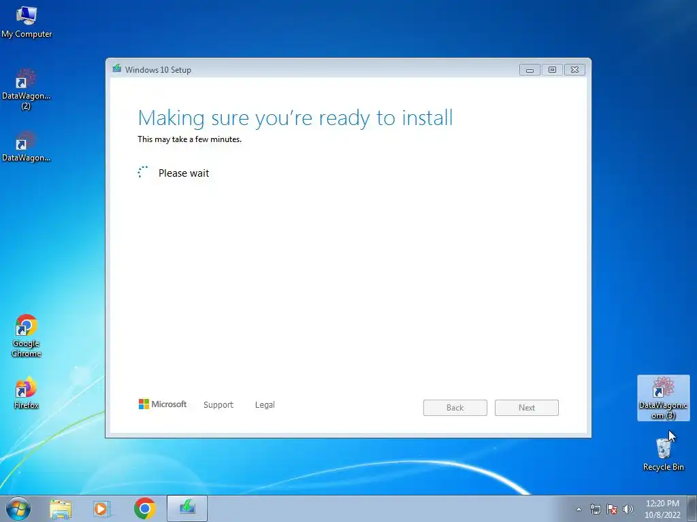Show hidden tray icons arrow
697x522 pixels.
tap(579, 509)
